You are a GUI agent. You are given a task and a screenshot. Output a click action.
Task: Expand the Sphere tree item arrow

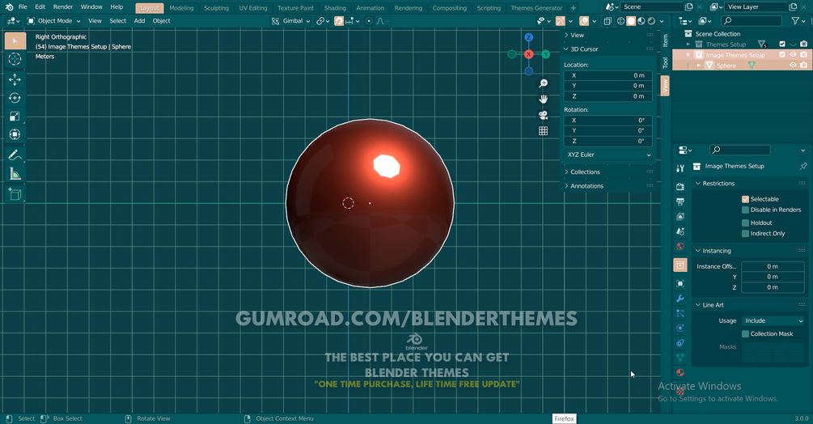699,66
